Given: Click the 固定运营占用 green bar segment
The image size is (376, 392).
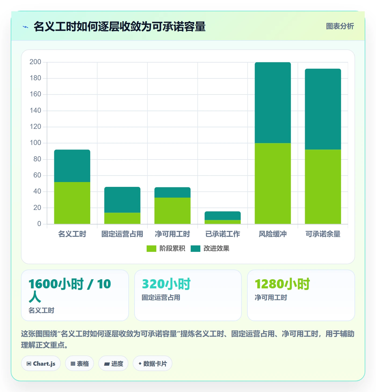Looking at the screenshot, I should [x=122, y=218].
